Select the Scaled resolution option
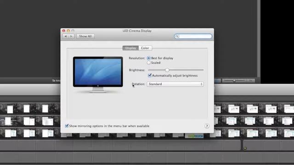 [x=149, y=63]
